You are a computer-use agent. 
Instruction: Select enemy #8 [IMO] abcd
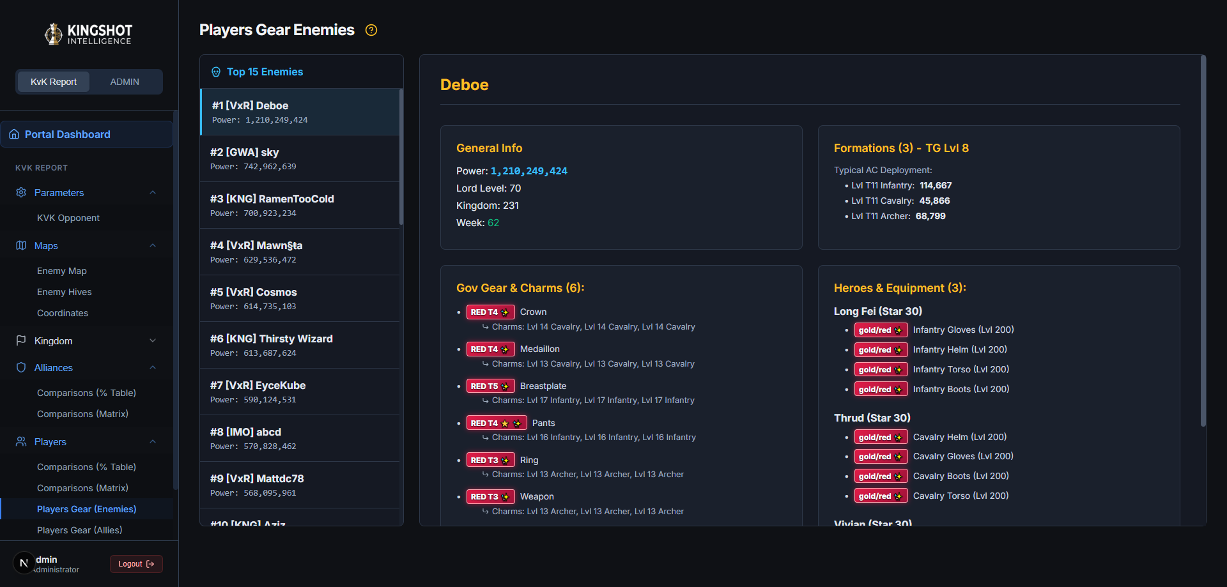click(x=300, y=438)
